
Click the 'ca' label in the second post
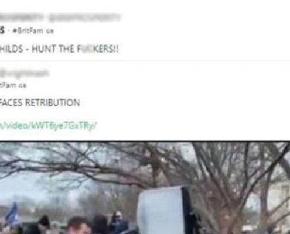click(22, 86)
